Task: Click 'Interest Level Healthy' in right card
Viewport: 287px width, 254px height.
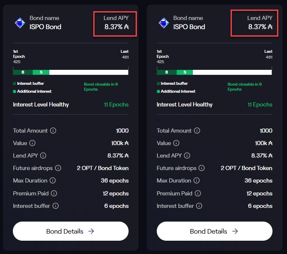Action: pos(185,105)
